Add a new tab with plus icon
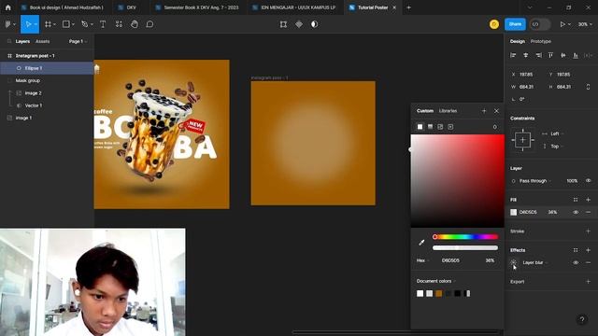 (409, 7)
